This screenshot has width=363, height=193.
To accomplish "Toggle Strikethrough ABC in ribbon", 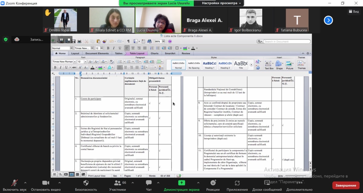I will 74,67.
